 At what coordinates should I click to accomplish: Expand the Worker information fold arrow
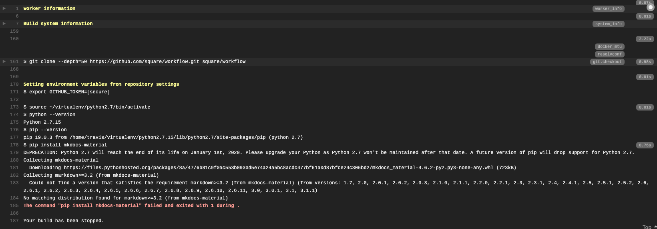(4, 8)
